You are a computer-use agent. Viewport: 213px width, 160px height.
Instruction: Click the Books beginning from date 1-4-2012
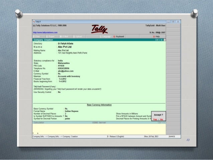tap(62, 82)
